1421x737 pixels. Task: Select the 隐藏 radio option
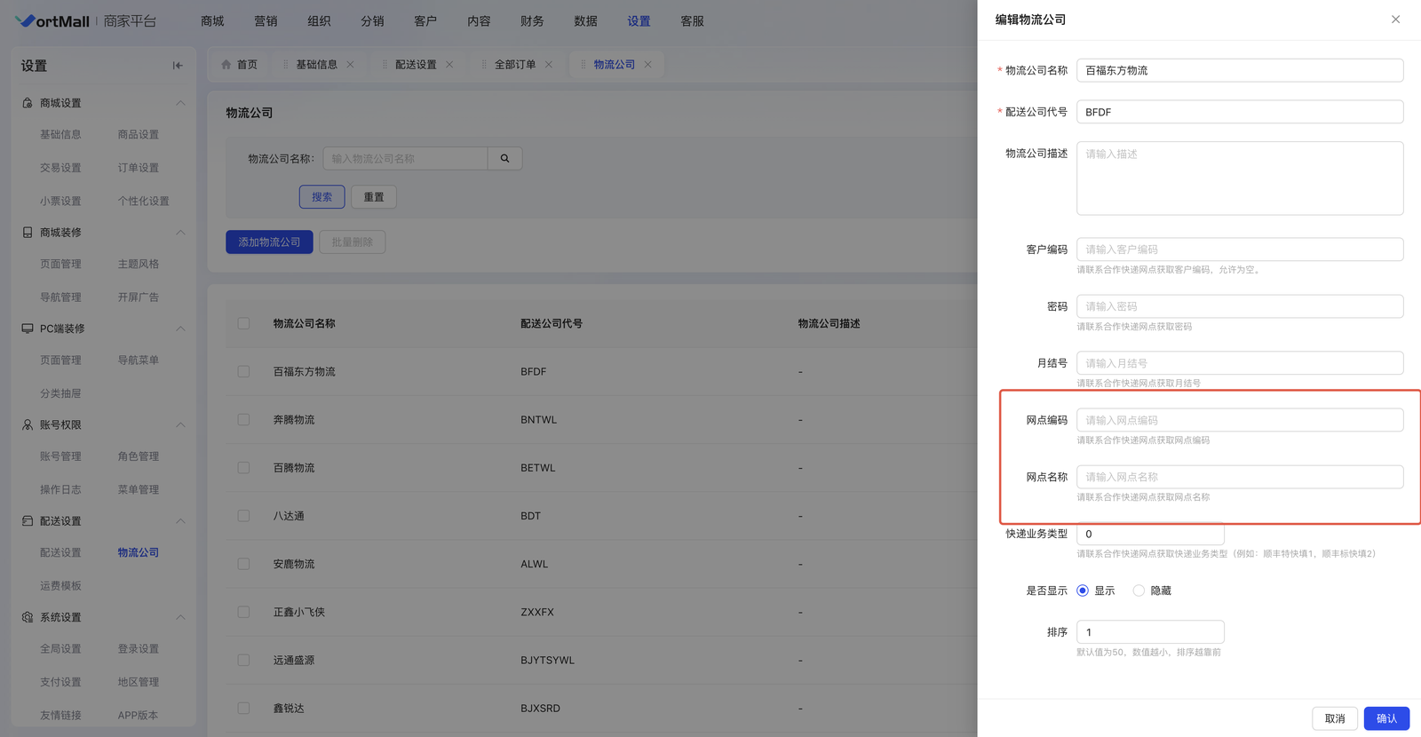coord(1139,590)
